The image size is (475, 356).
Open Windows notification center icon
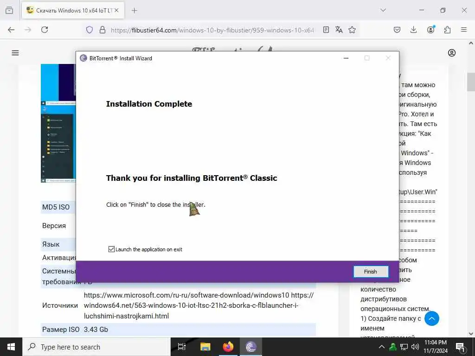(x=460, y=347)
